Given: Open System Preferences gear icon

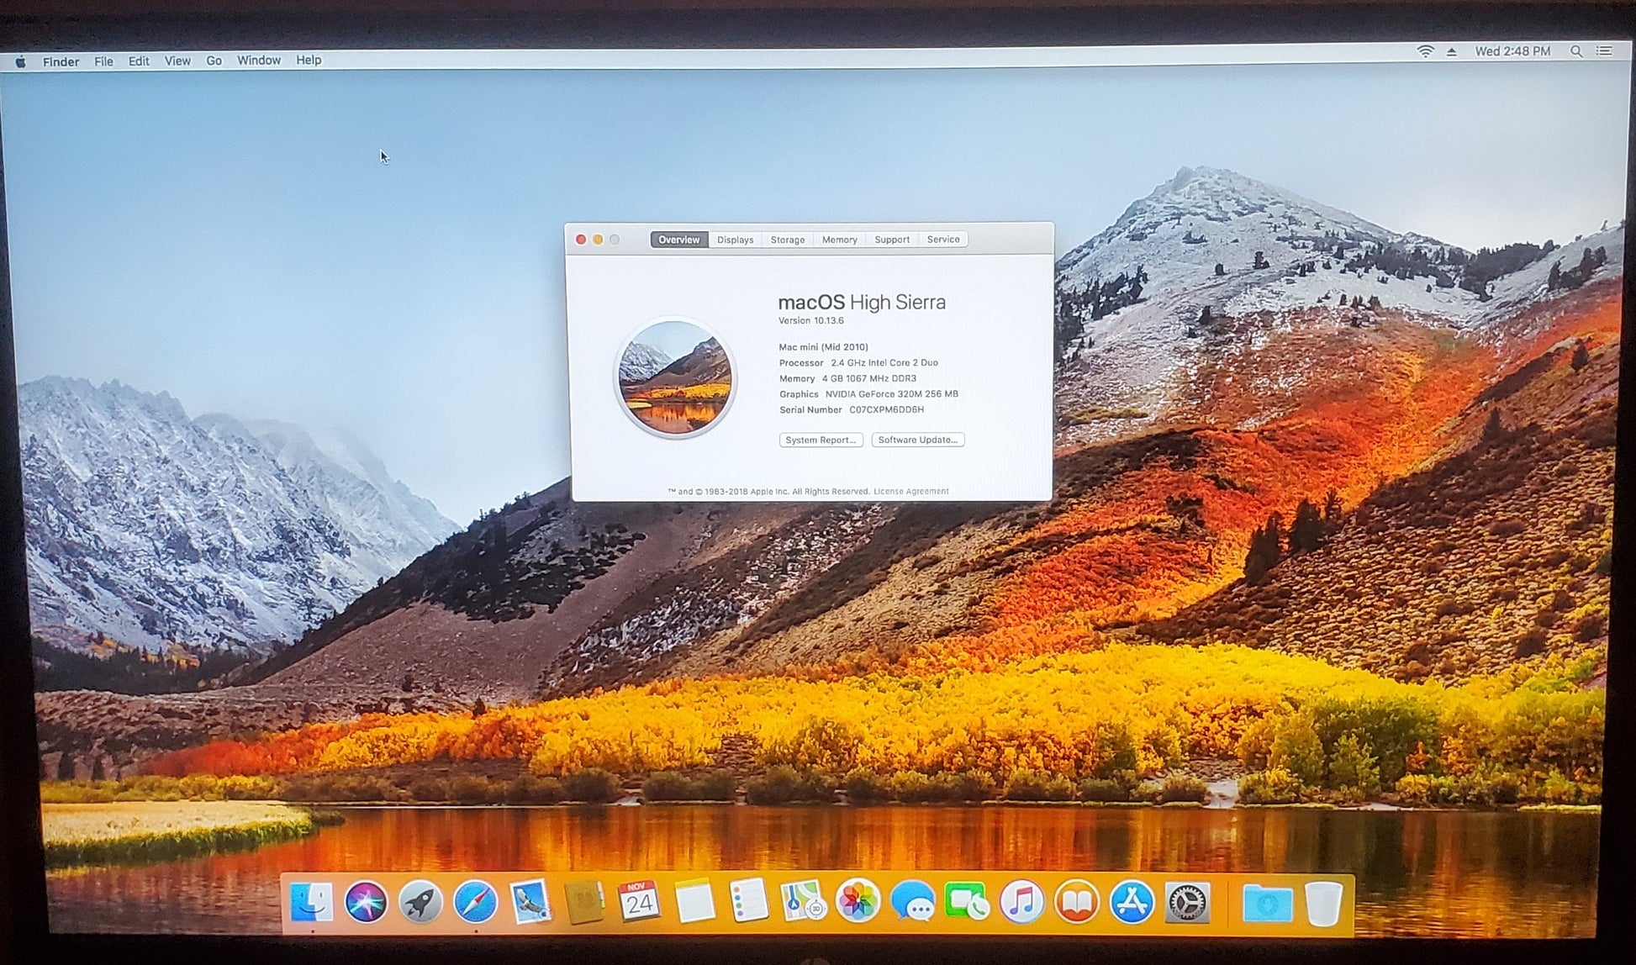Looking at the screenshot, I should [1187, 903].
